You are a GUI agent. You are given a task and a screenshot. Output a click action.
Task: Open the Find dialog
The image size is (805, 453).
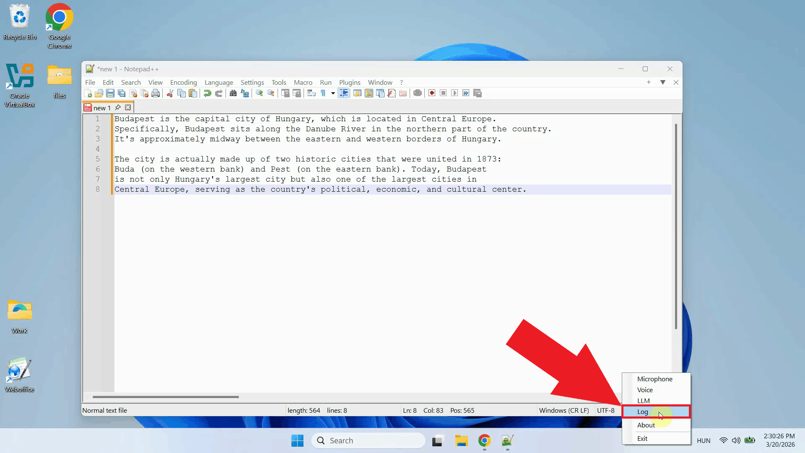pos(233,93)
